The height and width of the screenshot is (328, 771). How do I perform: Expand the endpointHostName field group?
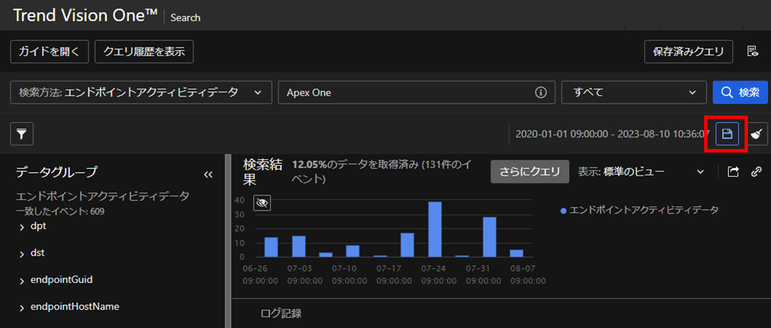pyautogui.click(x=22, y=307)
